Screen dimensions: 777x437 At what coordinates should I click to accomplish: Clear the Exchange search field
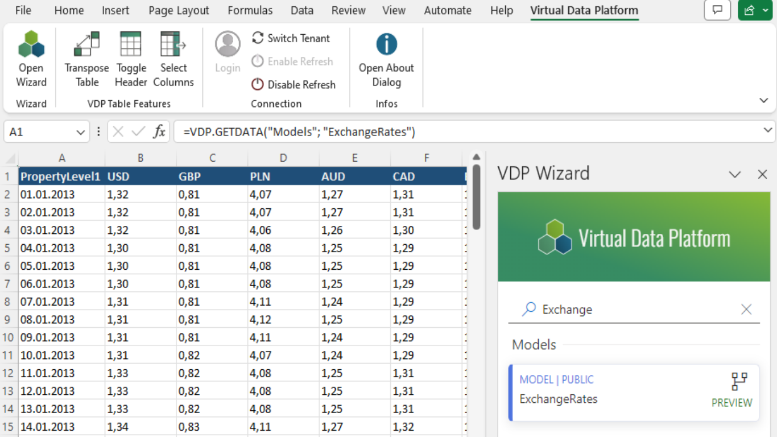(x=746, y=309)
